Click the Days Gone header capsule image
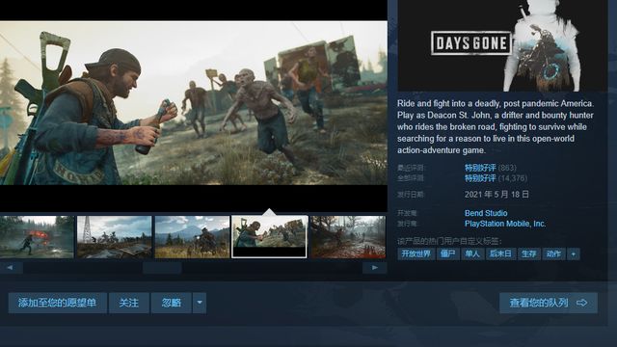The height and width of the screenshot is (347, 617). point(502,45)
